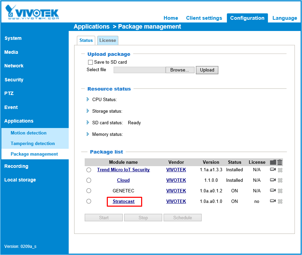This screenshot has width=302, height=255.
Task: Click the GENETEC module name
Action: point(123,191)
